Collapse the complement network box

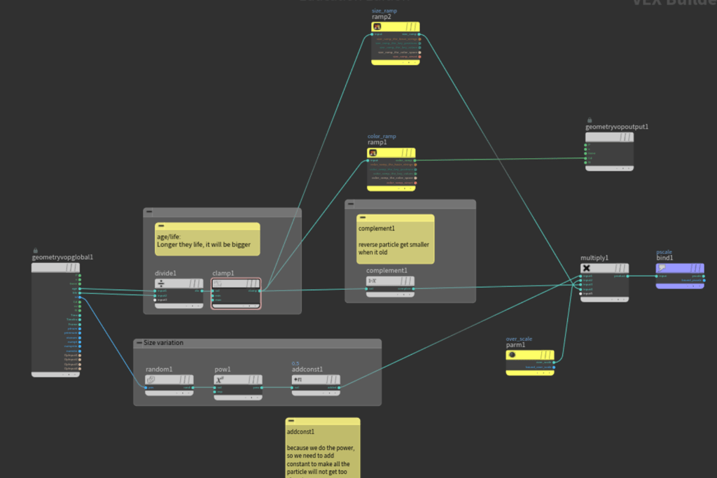point(351,204)
